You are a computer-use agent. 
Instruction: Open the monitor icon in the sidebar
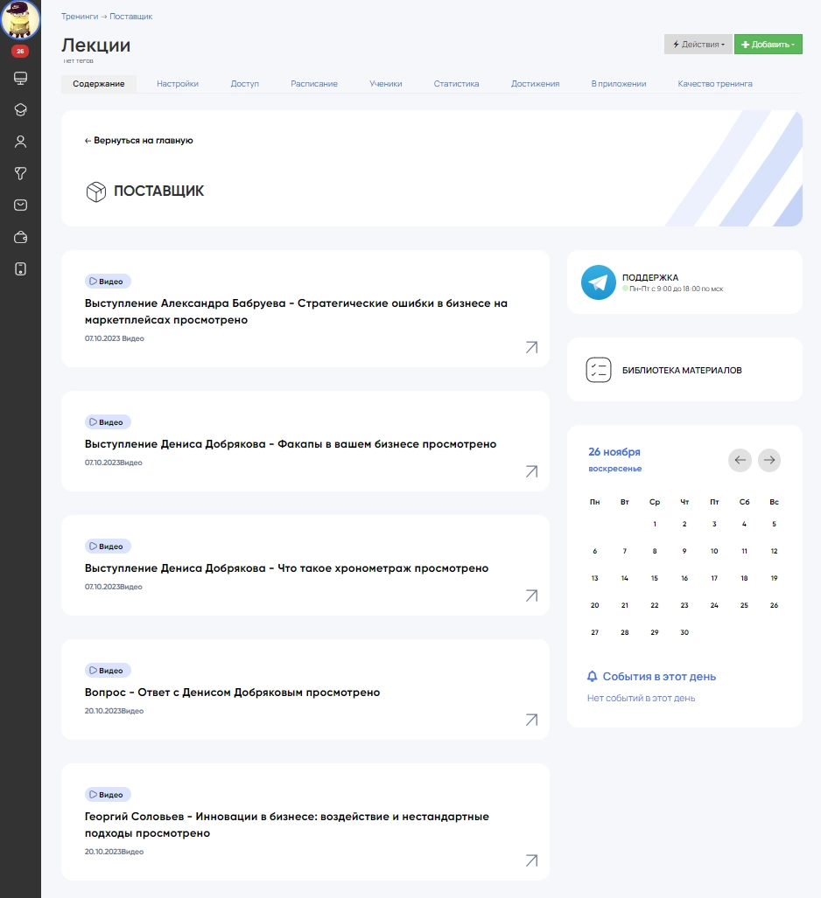point(21,78)
